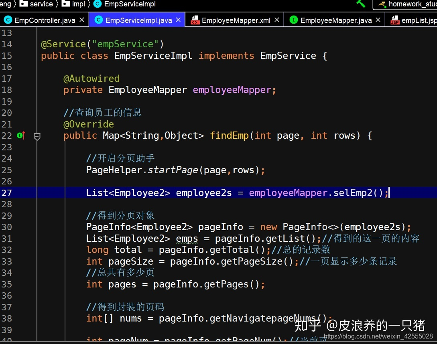
Task: Click the nums variable on line 38
Action: (131, 319)
